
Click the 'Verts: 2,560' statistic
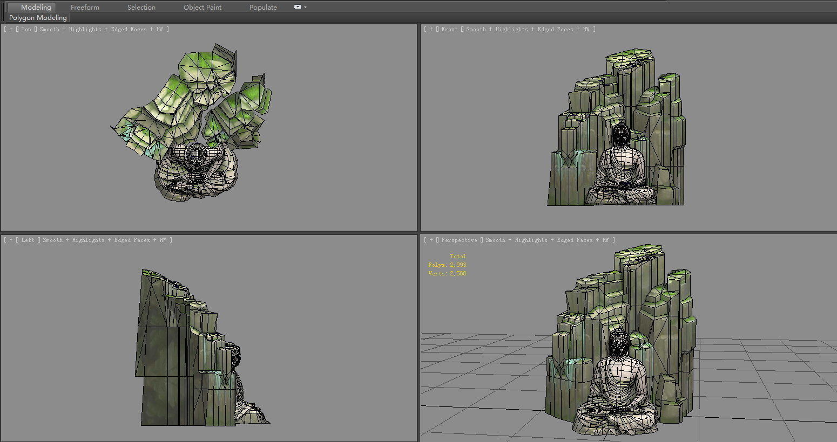447,273
